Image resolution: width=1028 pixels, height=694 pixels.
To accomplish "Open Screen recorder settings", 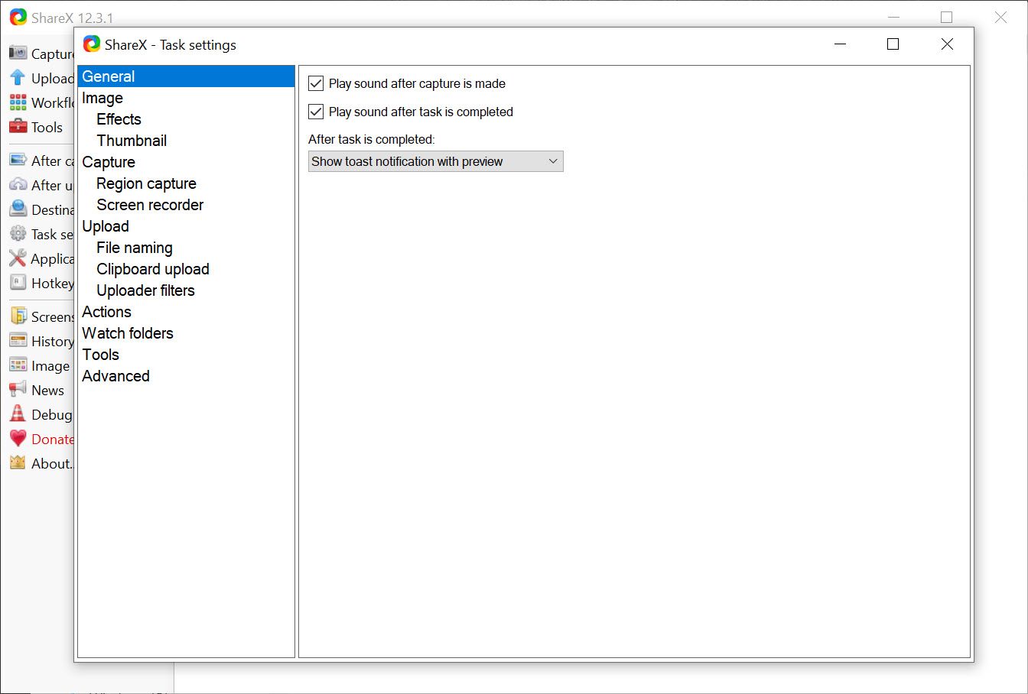I will [150, 205].
